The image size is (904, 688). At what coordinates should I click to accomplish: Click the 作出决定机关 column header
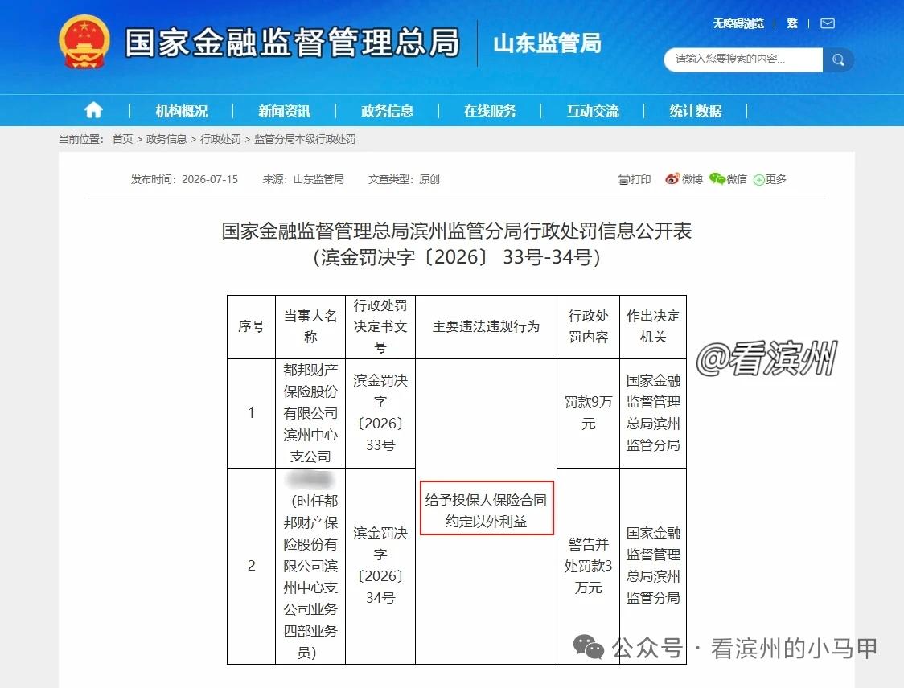tap(652, 326)
